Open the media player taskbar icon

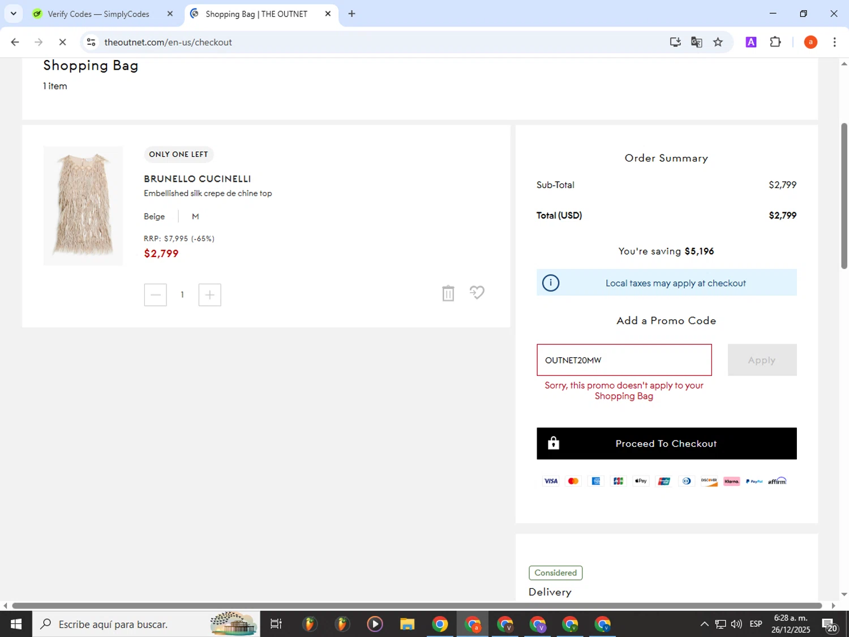tap(375, 624)
